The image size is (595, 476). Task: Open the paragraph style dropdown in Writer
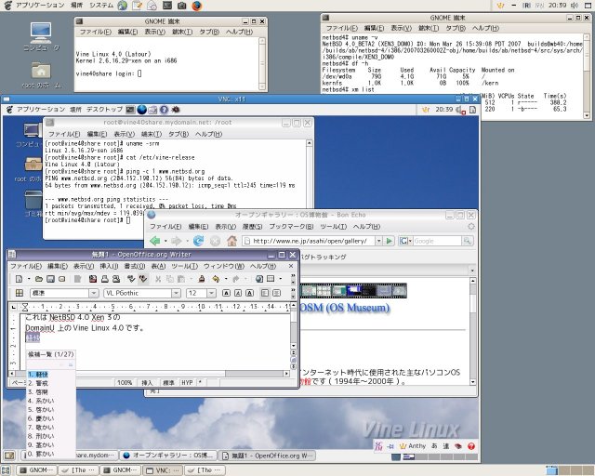click(93, 293)
